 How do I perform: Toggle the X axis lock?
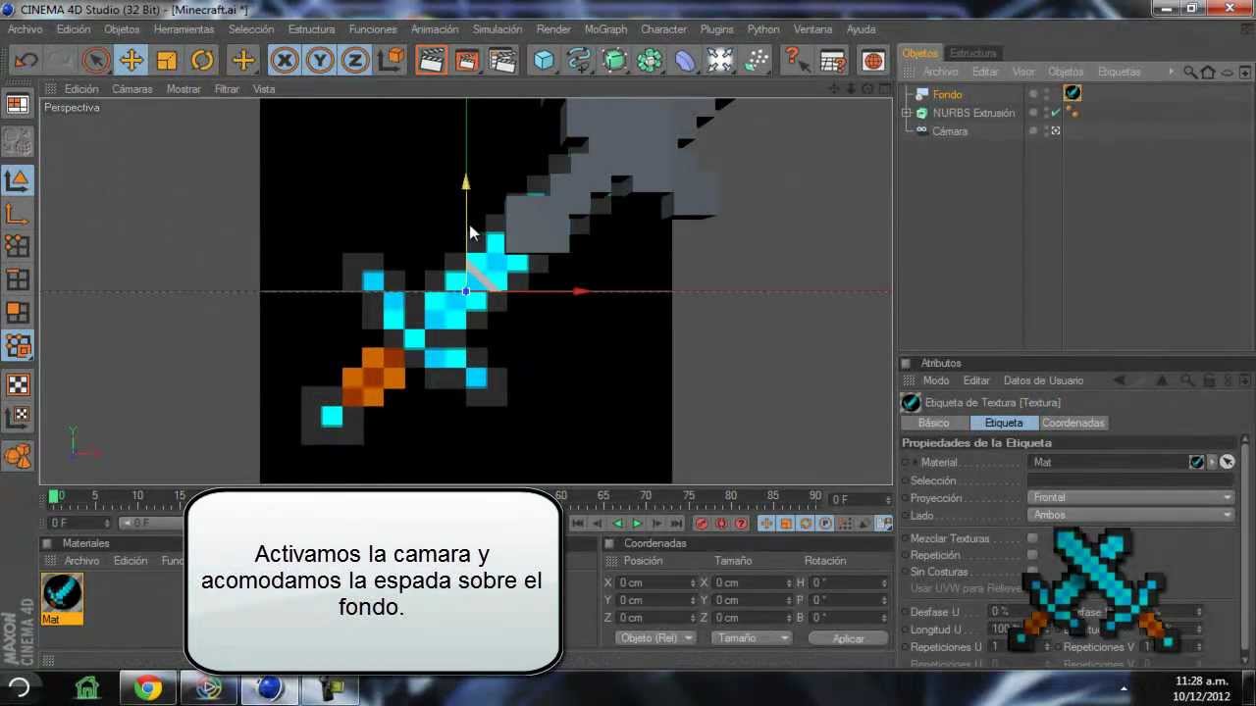[285, 61]
